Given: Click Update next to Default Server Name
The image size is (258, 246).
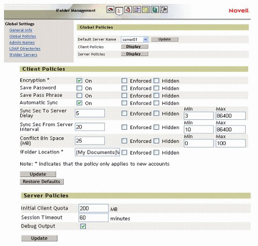Looking at the screenshot, I should click(x=165, y=39).
